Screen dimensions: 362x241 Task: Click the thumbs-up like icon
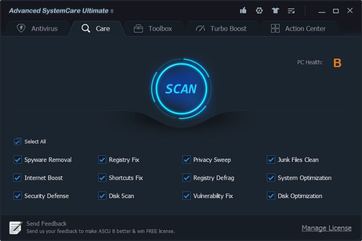(x=243, y=10)
